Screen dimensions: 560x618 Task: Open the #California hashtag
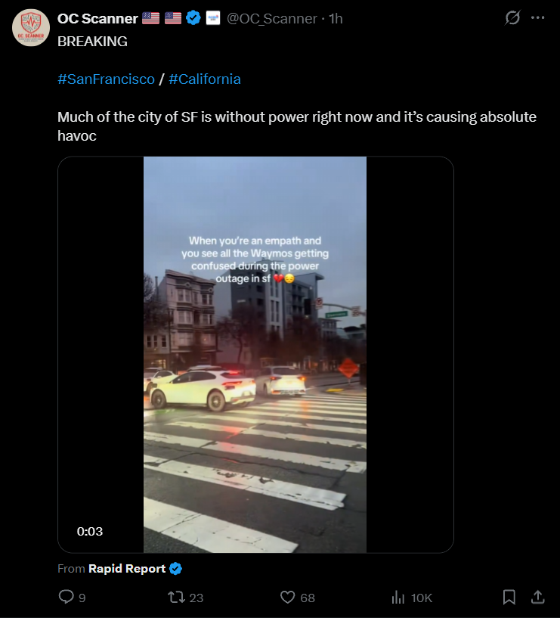(x=205, y=79)
